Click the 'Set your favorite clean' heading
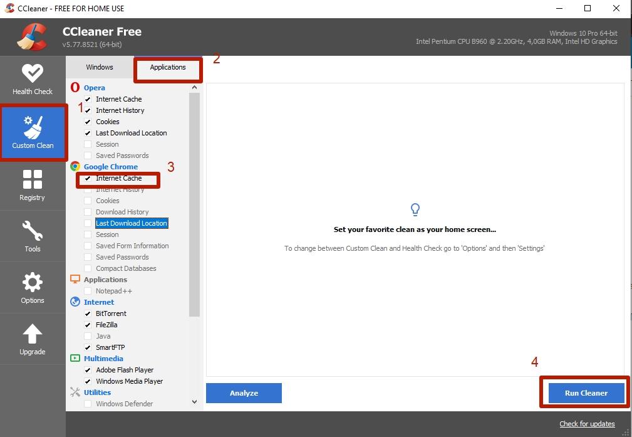632x437 pixels. pyautogui.click(x=415, y=229)
